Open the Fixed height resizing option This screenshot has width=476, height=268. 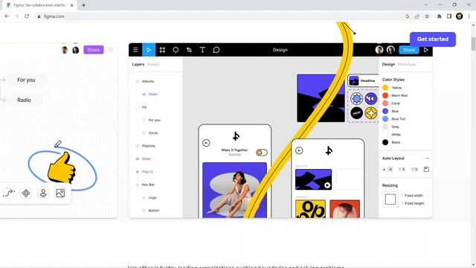pos(413,203)
